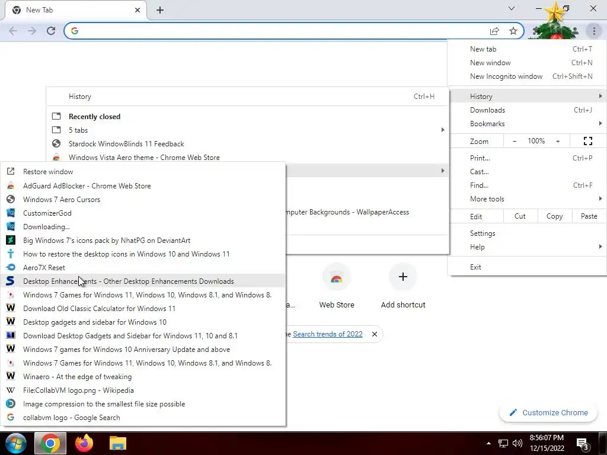Click the Web Store shortcut icon
The height and width of the screenshot is (455, 607).
tap(337, 277)
